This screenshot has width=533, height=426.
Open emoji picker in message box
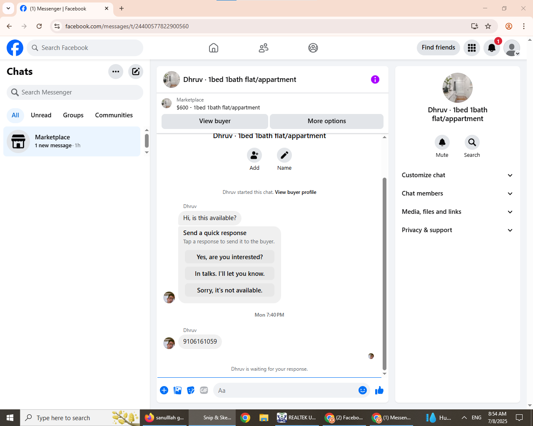point(363,390)
